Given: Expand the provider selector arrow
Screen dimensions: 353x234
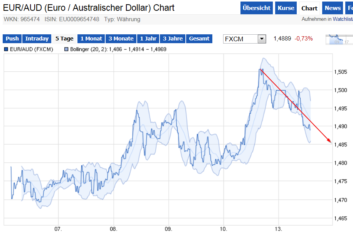Looking at the screenshot, I should 262,39.
